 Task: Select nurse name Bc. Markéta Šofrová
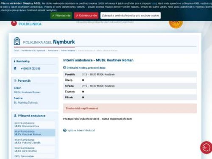(26, 103)
